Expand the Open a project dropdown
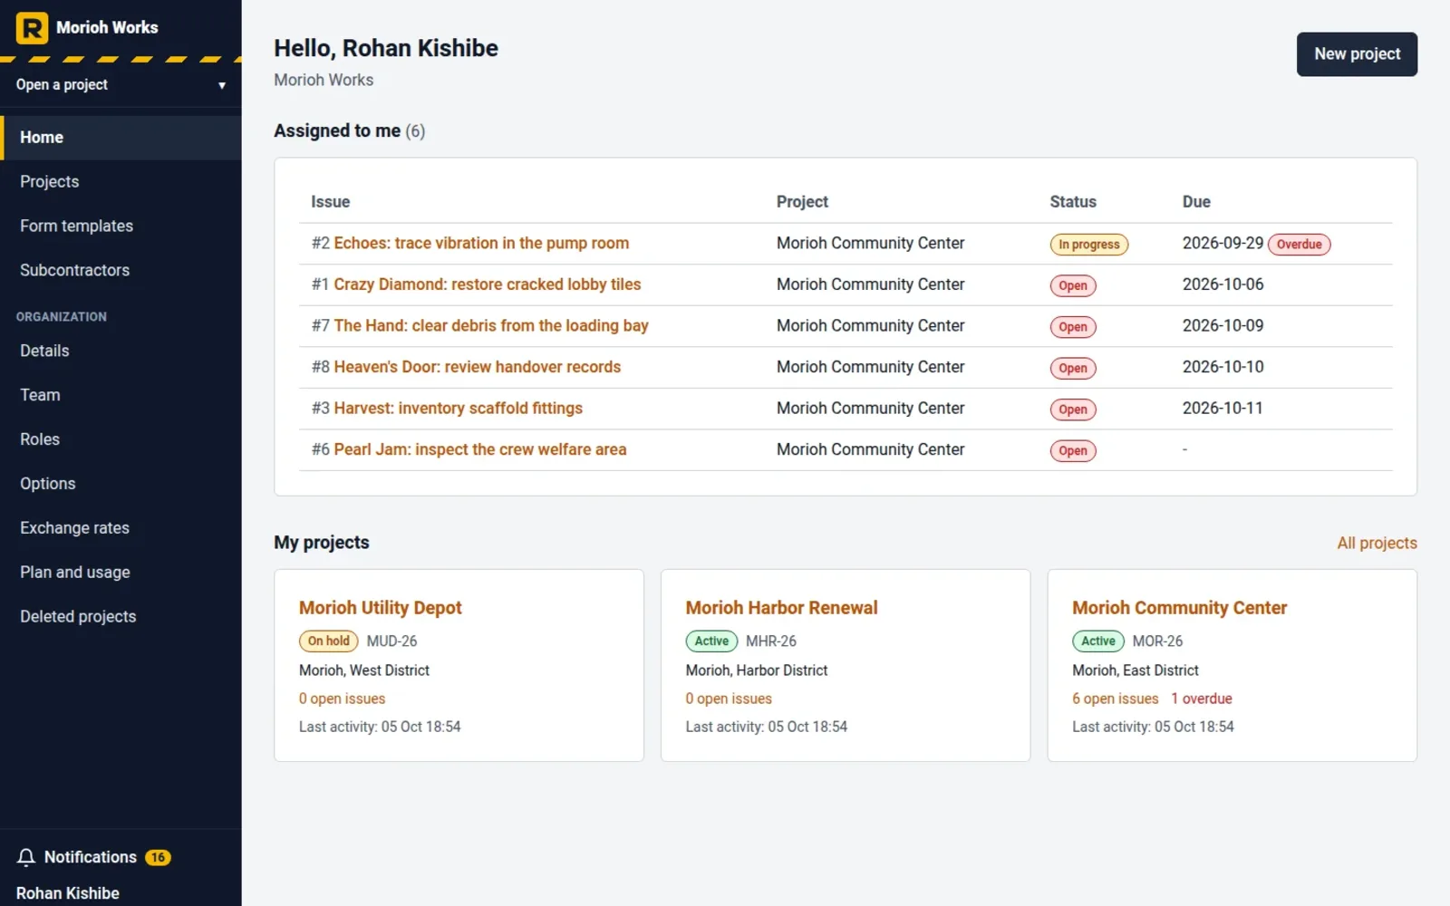 pos(121,84)
